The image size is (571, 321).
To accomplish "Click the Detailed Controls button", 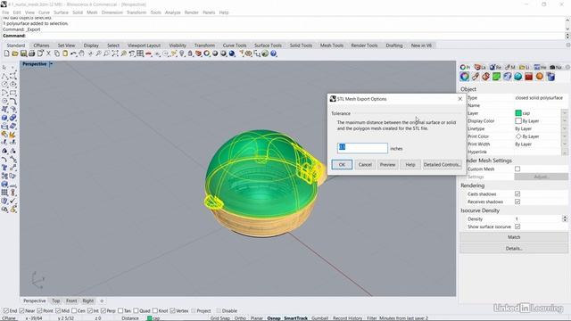I will 443,164.
